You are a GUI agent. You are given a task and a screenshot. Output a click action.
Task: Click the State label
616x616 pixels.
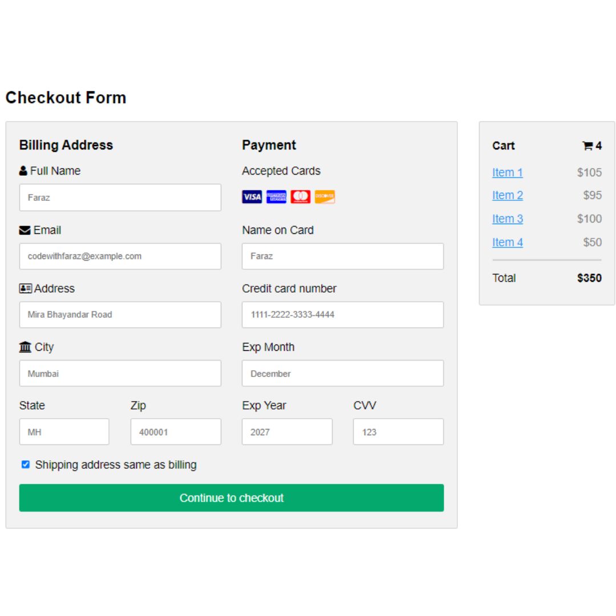(x=32, y=406)
